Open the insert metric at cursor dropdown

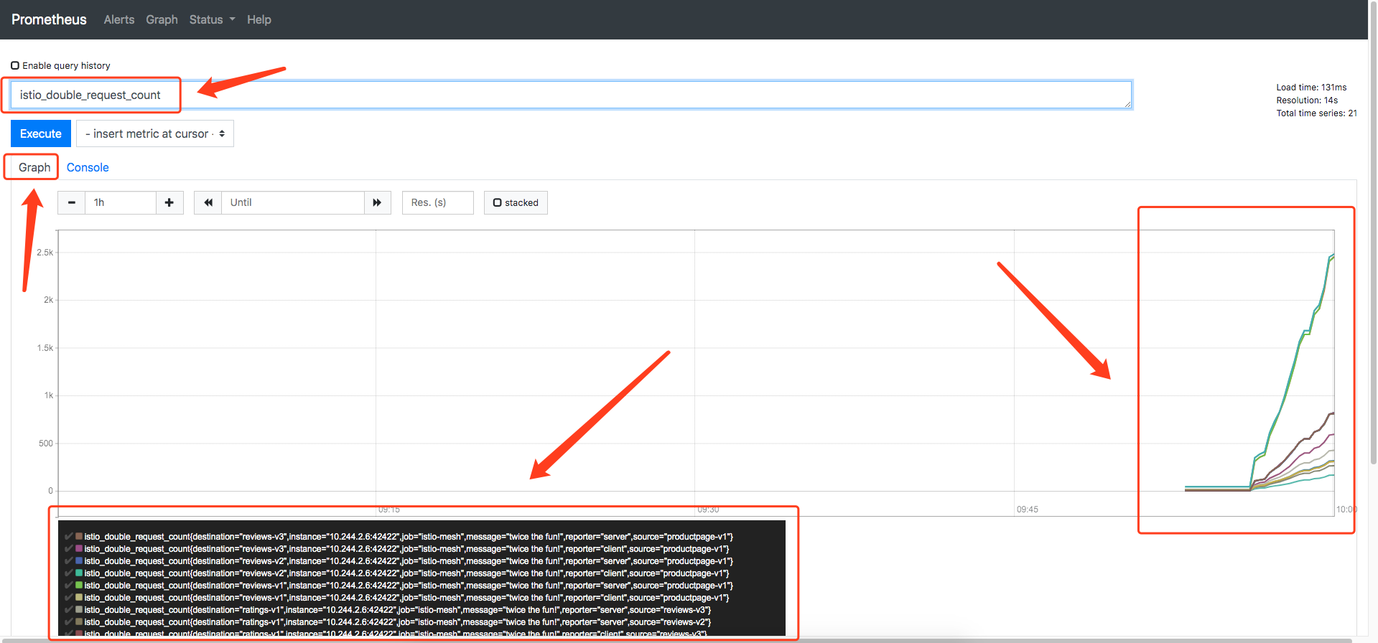pos(155,133)
